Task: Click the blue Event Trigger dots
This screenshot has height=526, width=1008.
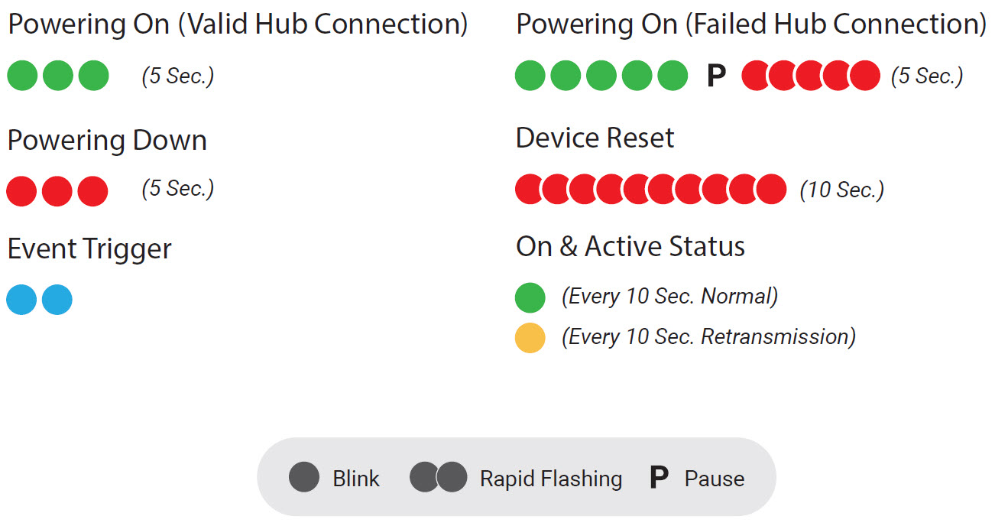Action: coord(40,299)
